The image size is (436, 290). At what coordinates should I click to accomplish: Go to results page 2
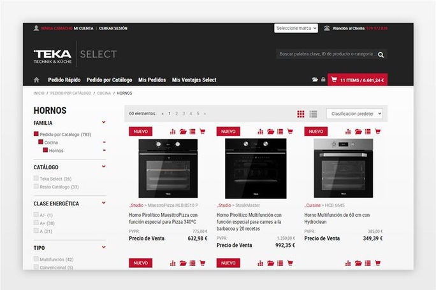177,113
